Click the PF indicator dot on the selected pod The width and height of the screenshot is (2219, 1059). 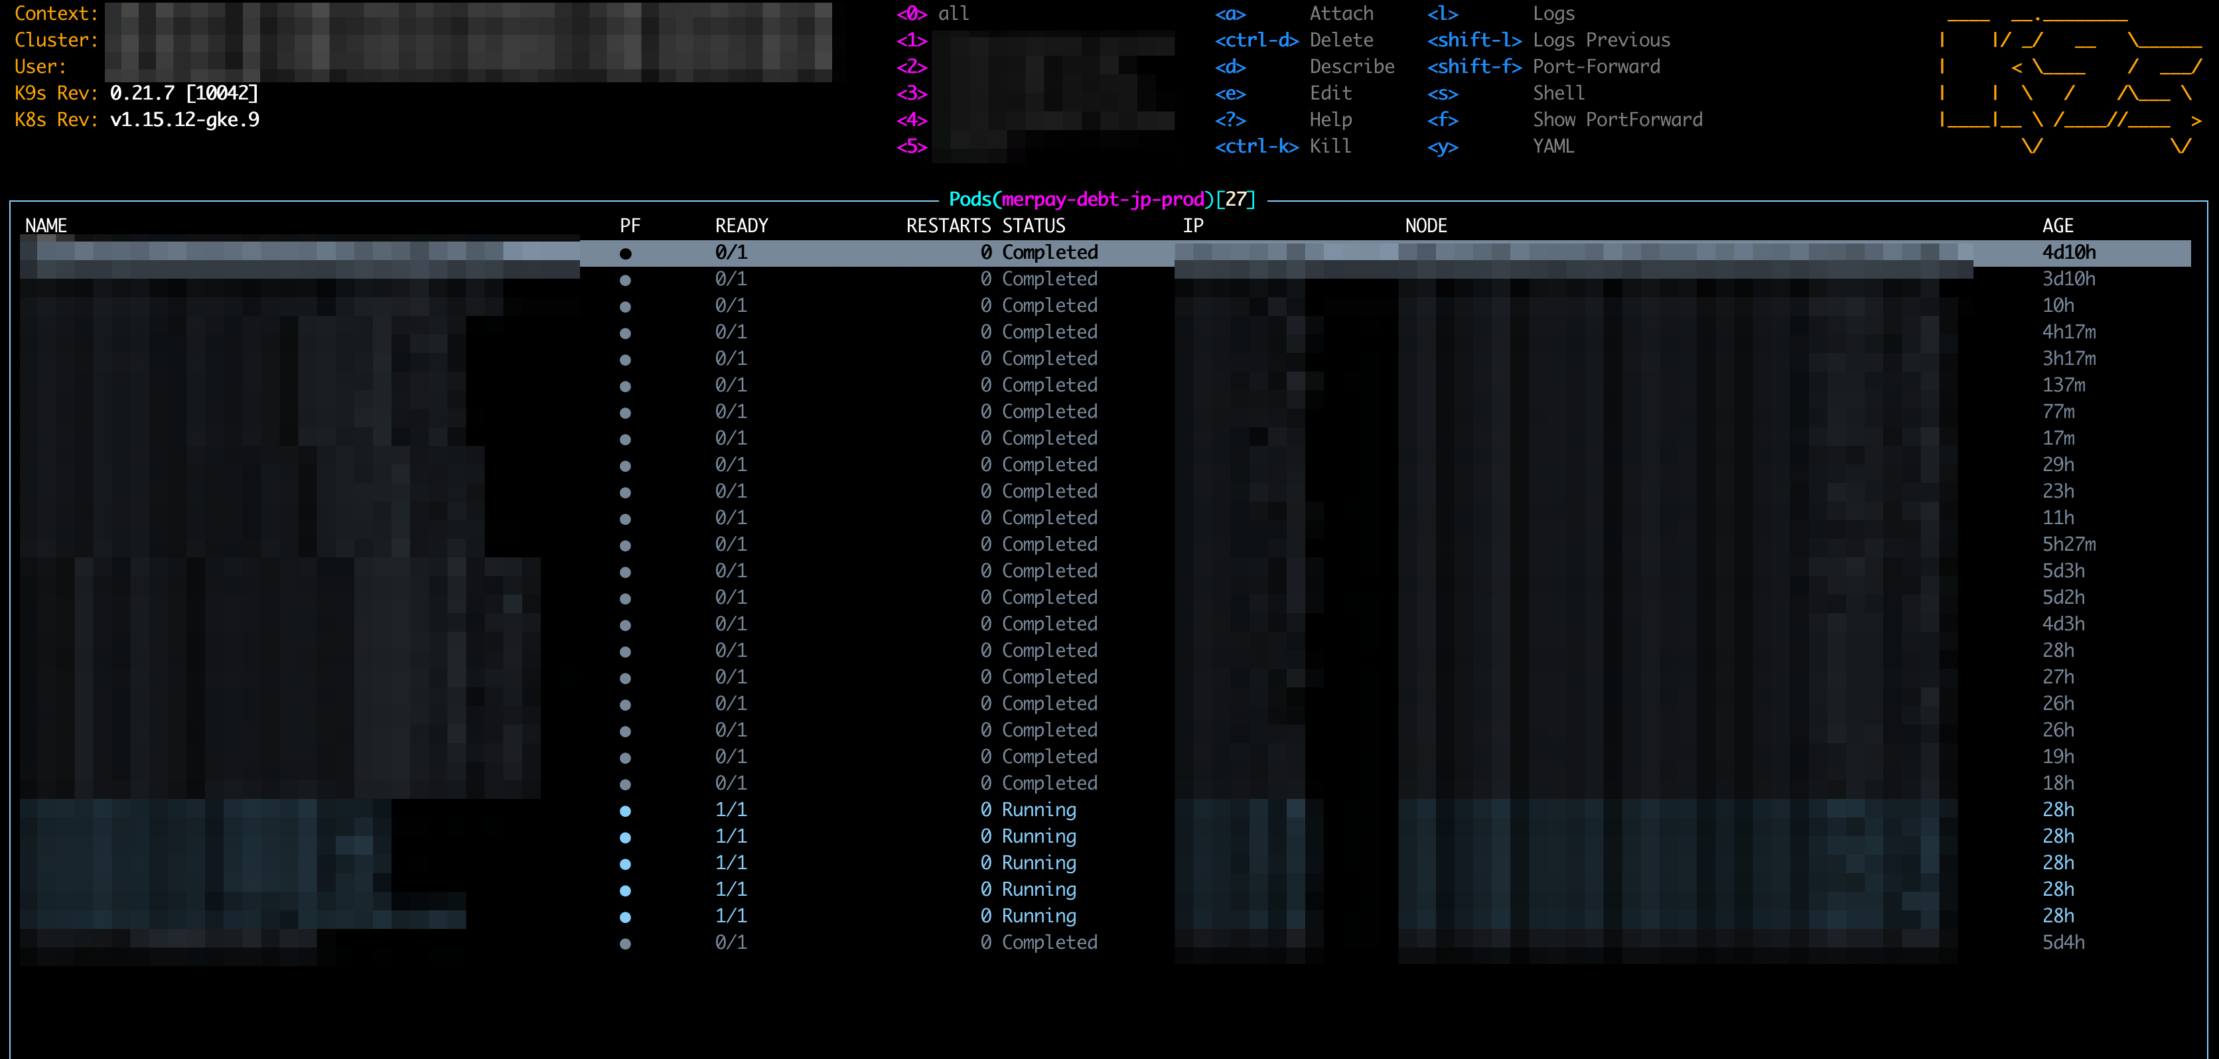coord(626,252)
